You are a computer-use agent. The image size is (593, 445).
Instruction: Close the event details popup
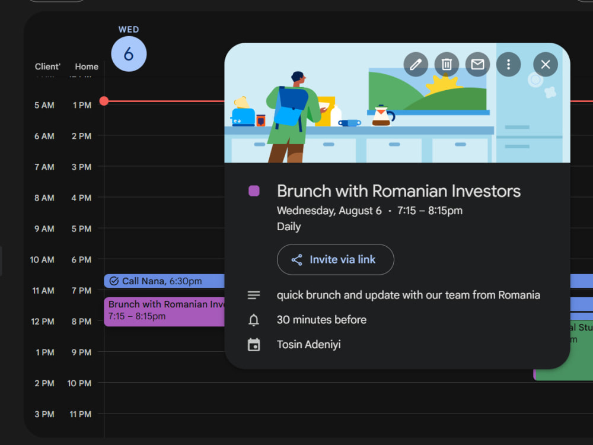pyautogui.click(x=546, y=64)
